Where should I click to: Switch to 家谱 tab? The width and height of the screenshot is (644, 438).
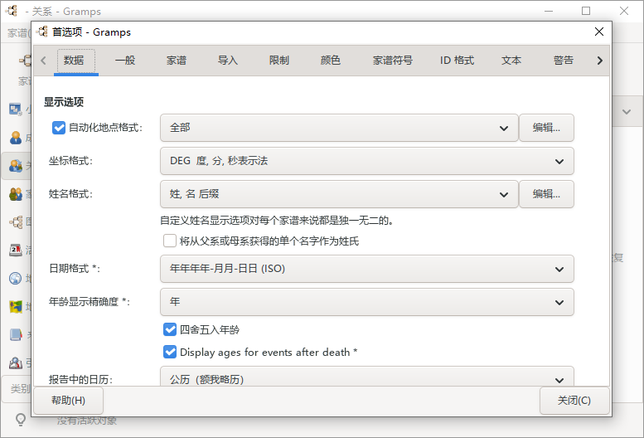(177, 61)
